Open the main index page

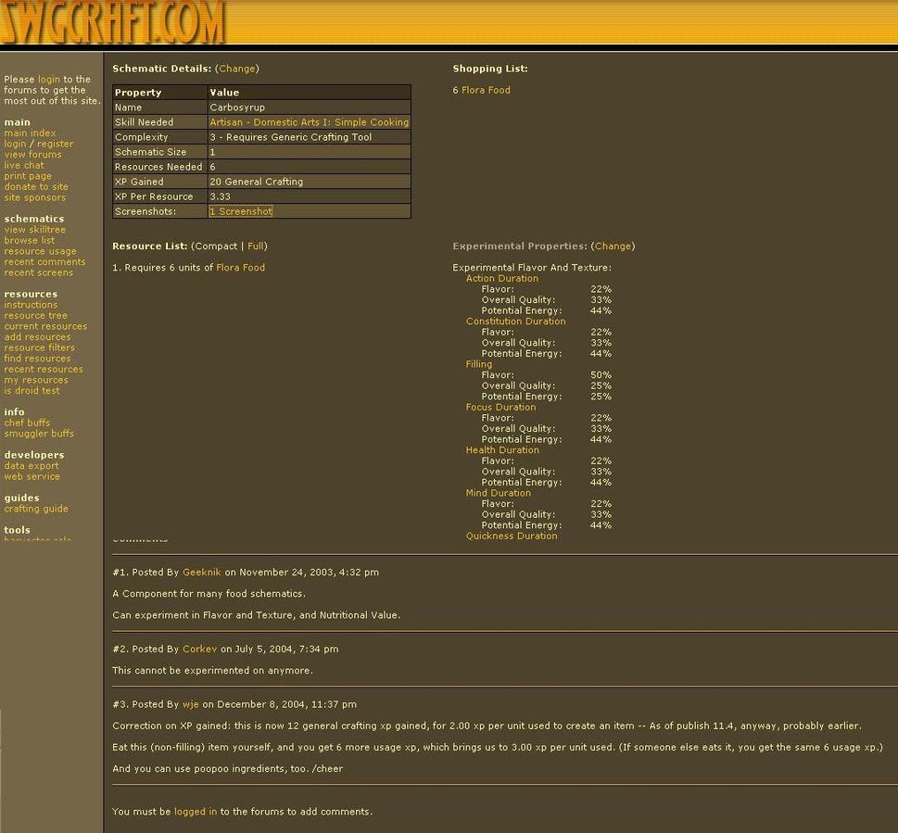(30, 133)
